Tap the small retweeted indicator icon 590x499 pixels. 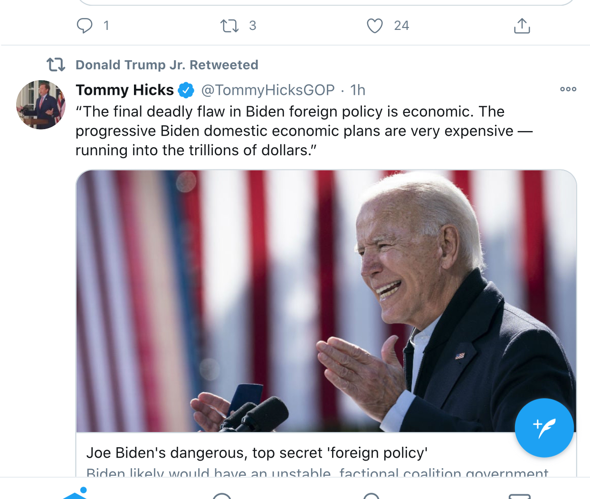coord(56,65)
